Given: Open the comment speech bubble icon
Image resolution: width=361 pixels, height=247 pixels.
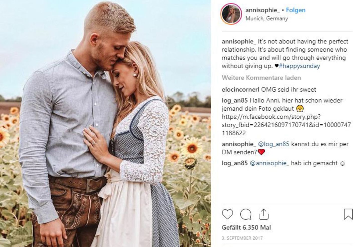Looking at the screenshot, I should click(x=246, y=214).
